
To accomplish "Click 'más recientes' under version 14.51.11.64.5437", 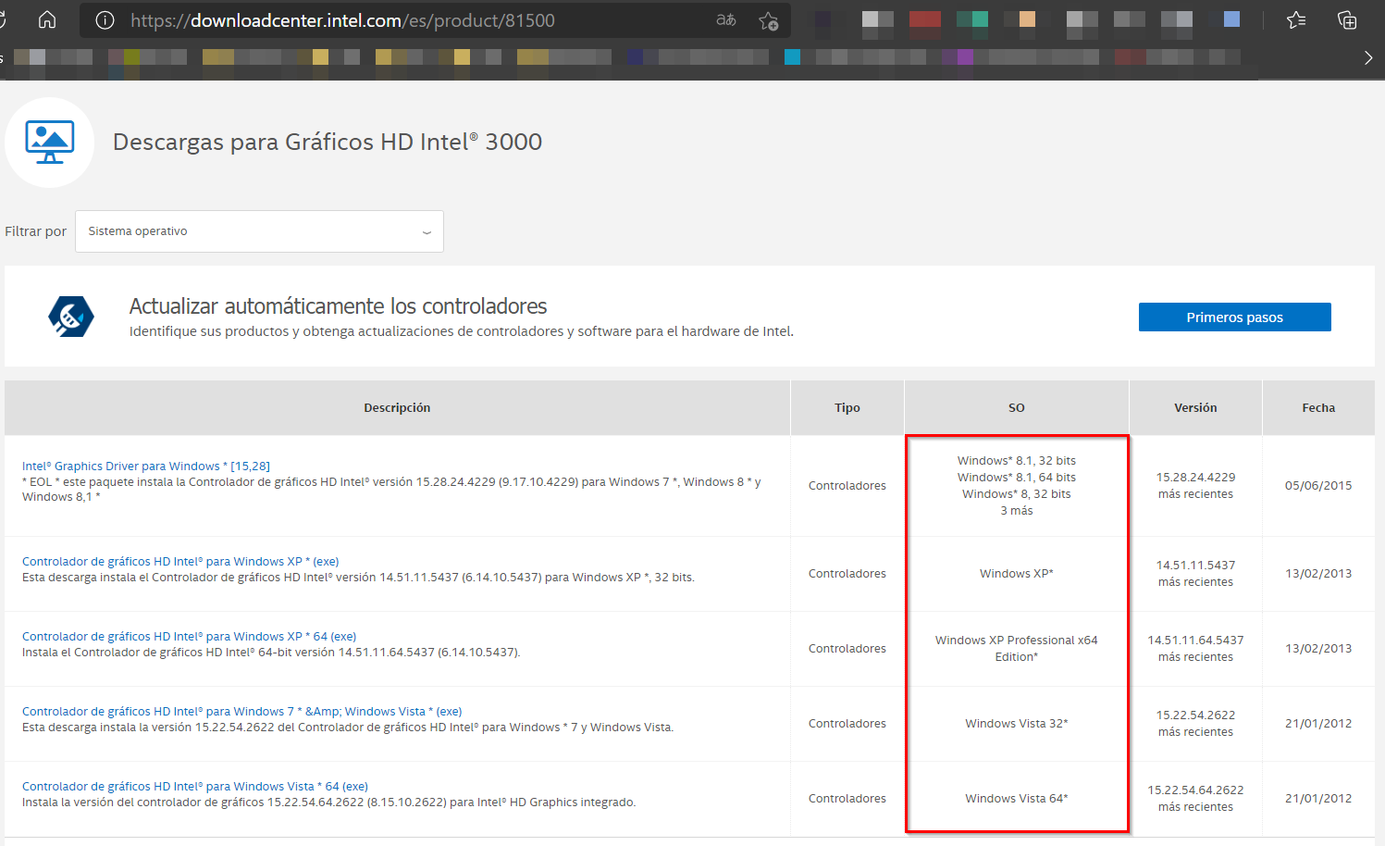I will [x=1195, y=657].
